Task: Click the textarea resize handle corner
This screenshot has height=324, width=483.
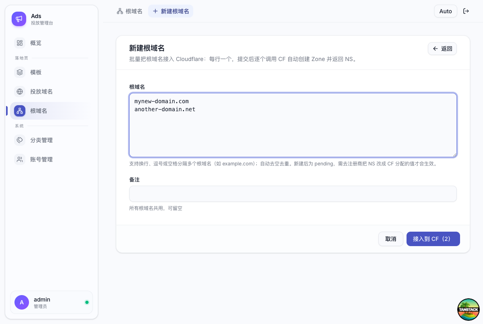Action: [x=454, y=155]
